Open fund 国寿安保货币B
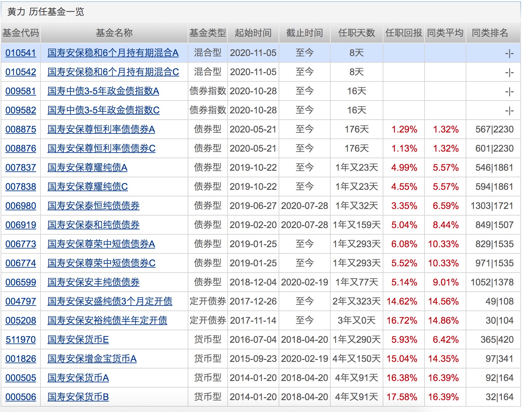Image resolution: width=523 pixels, height=412 pixels. tap(78, 397)
